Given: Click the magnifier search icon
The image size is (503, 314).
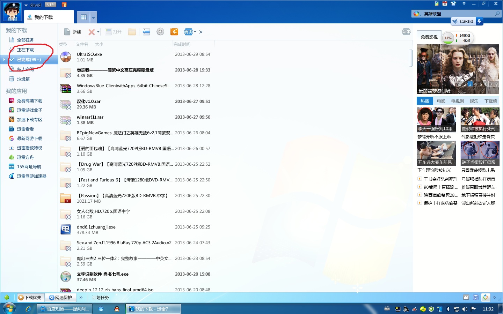Looking at the screenshot, I should click(x=497, y=14).
